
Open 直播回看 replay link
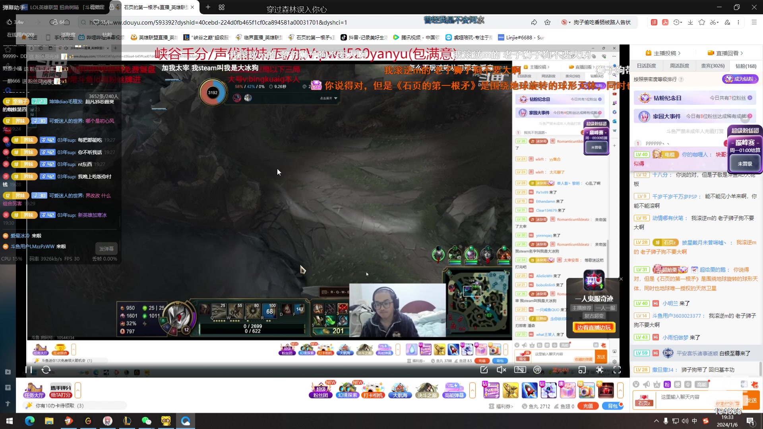[725, 53]
